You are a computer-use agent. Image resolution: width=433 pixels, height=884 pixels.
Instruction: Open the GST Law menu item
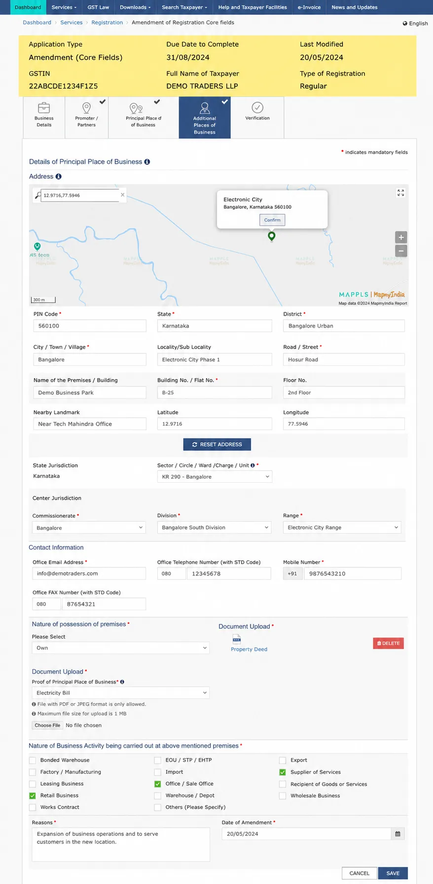(98, 7)
